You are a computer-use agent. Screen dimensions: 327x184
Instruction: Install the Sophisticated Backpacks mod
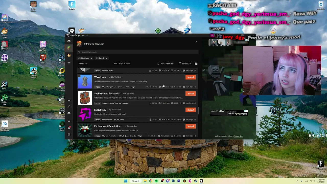[x=191, y=94]
